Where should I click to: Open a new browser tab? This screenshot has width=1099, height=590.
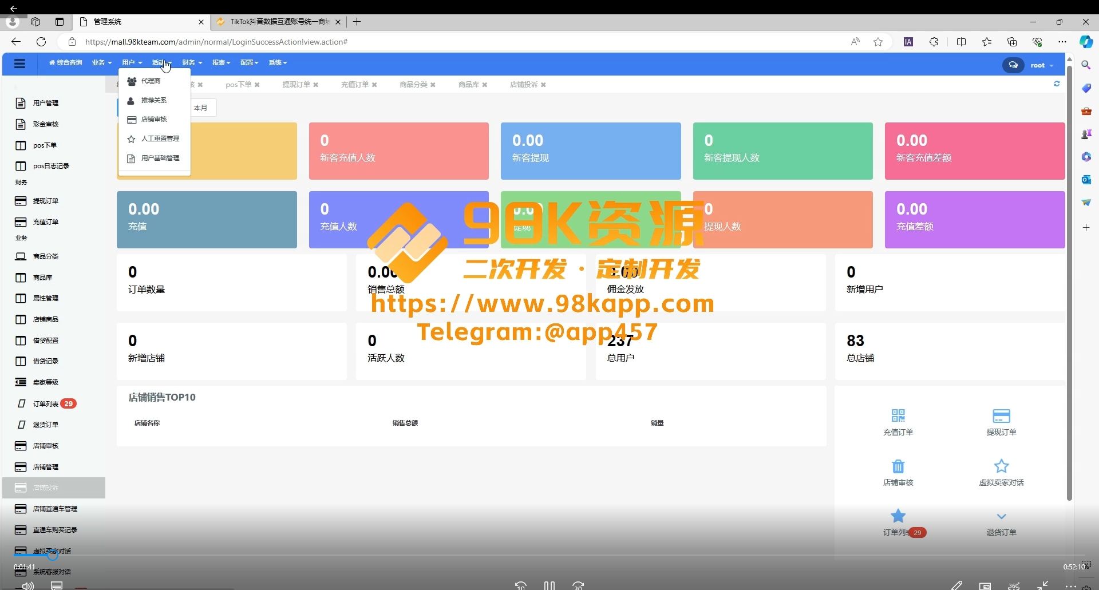[357, 22]
